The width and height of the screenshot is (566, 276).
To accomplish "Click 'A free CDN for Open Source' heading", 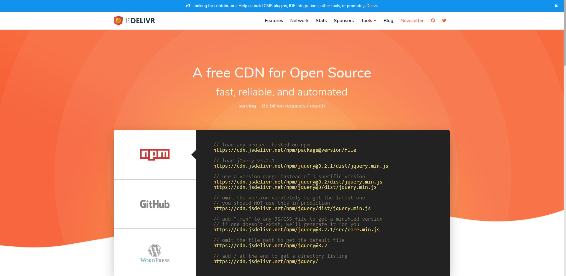I will tap(282, 73).
